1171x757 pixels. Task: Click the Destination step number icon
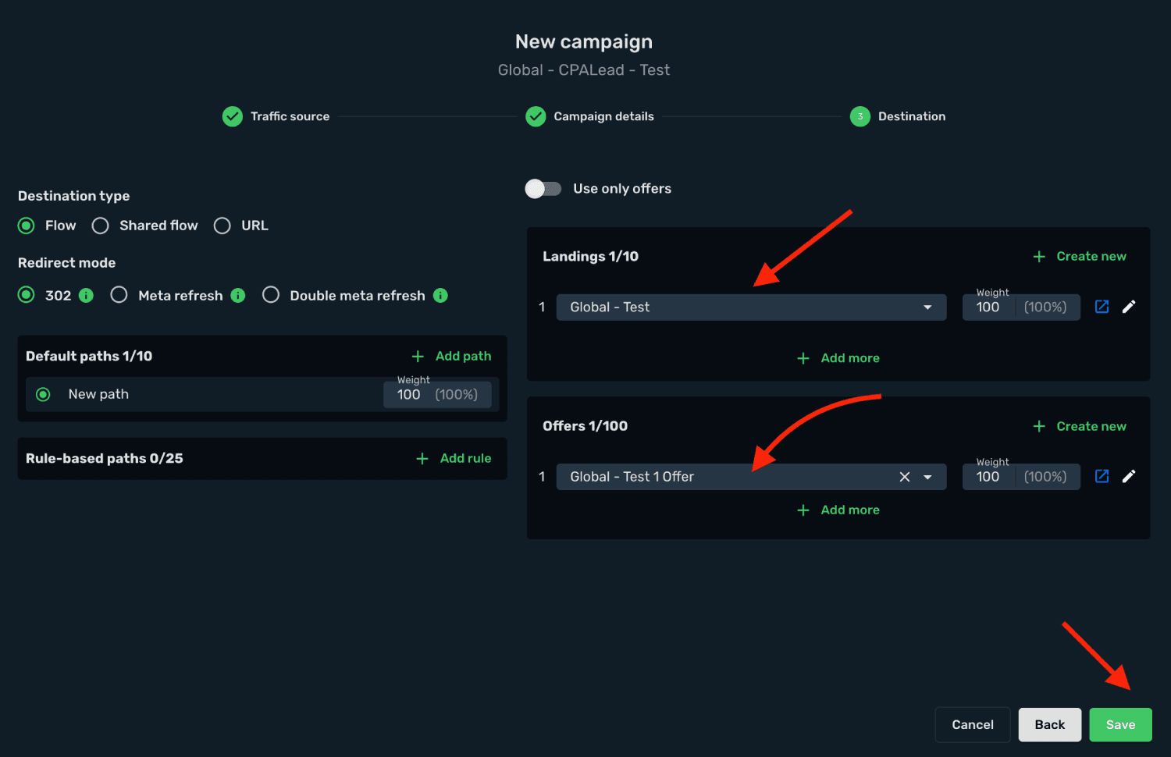pyautogui.click(x=860, y=116)
